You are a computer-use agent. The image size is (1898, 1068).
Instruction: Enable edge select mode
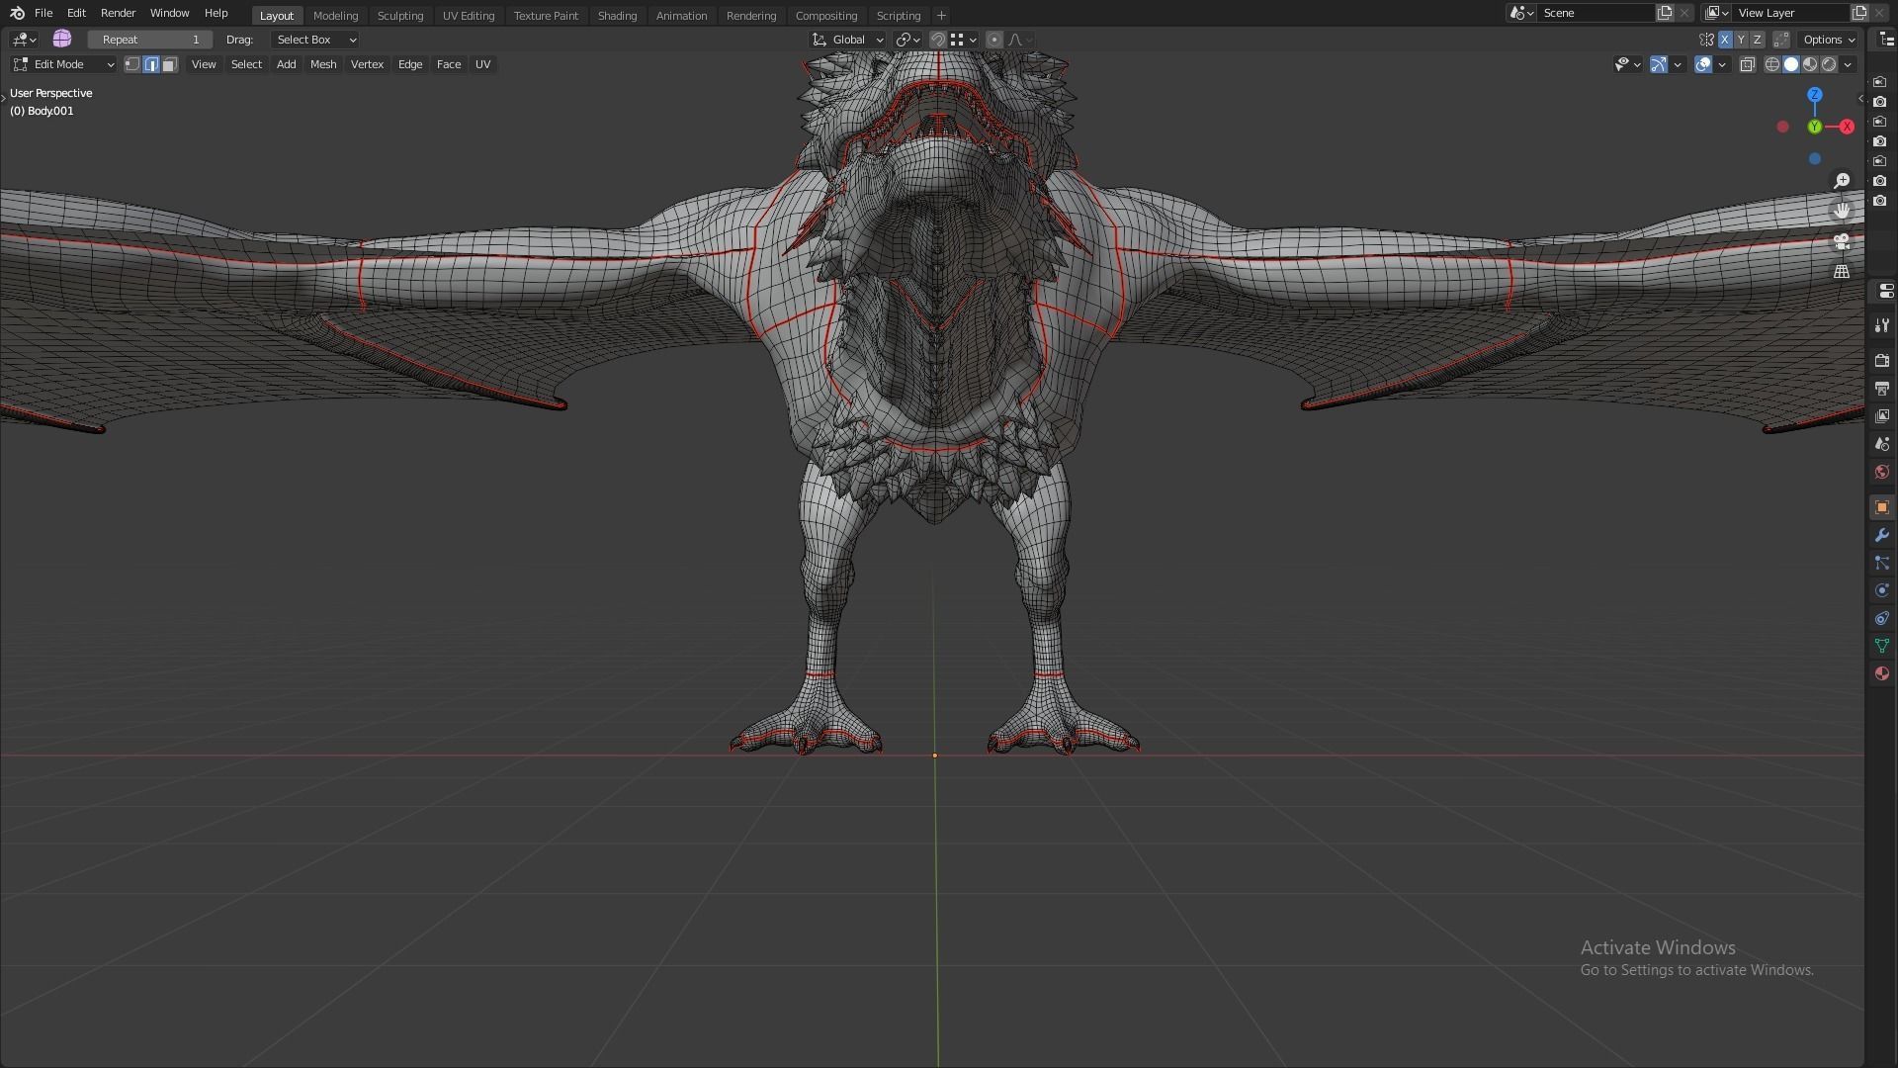pos(151,64)
